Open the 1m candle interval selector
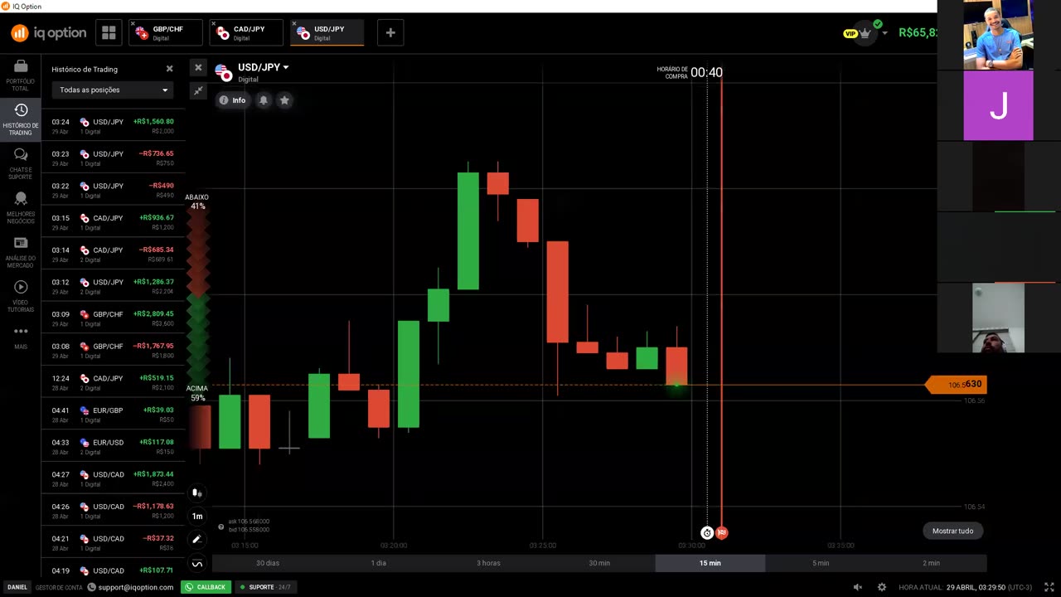Viewport: 1061px width, 597px height. point(197,516)
